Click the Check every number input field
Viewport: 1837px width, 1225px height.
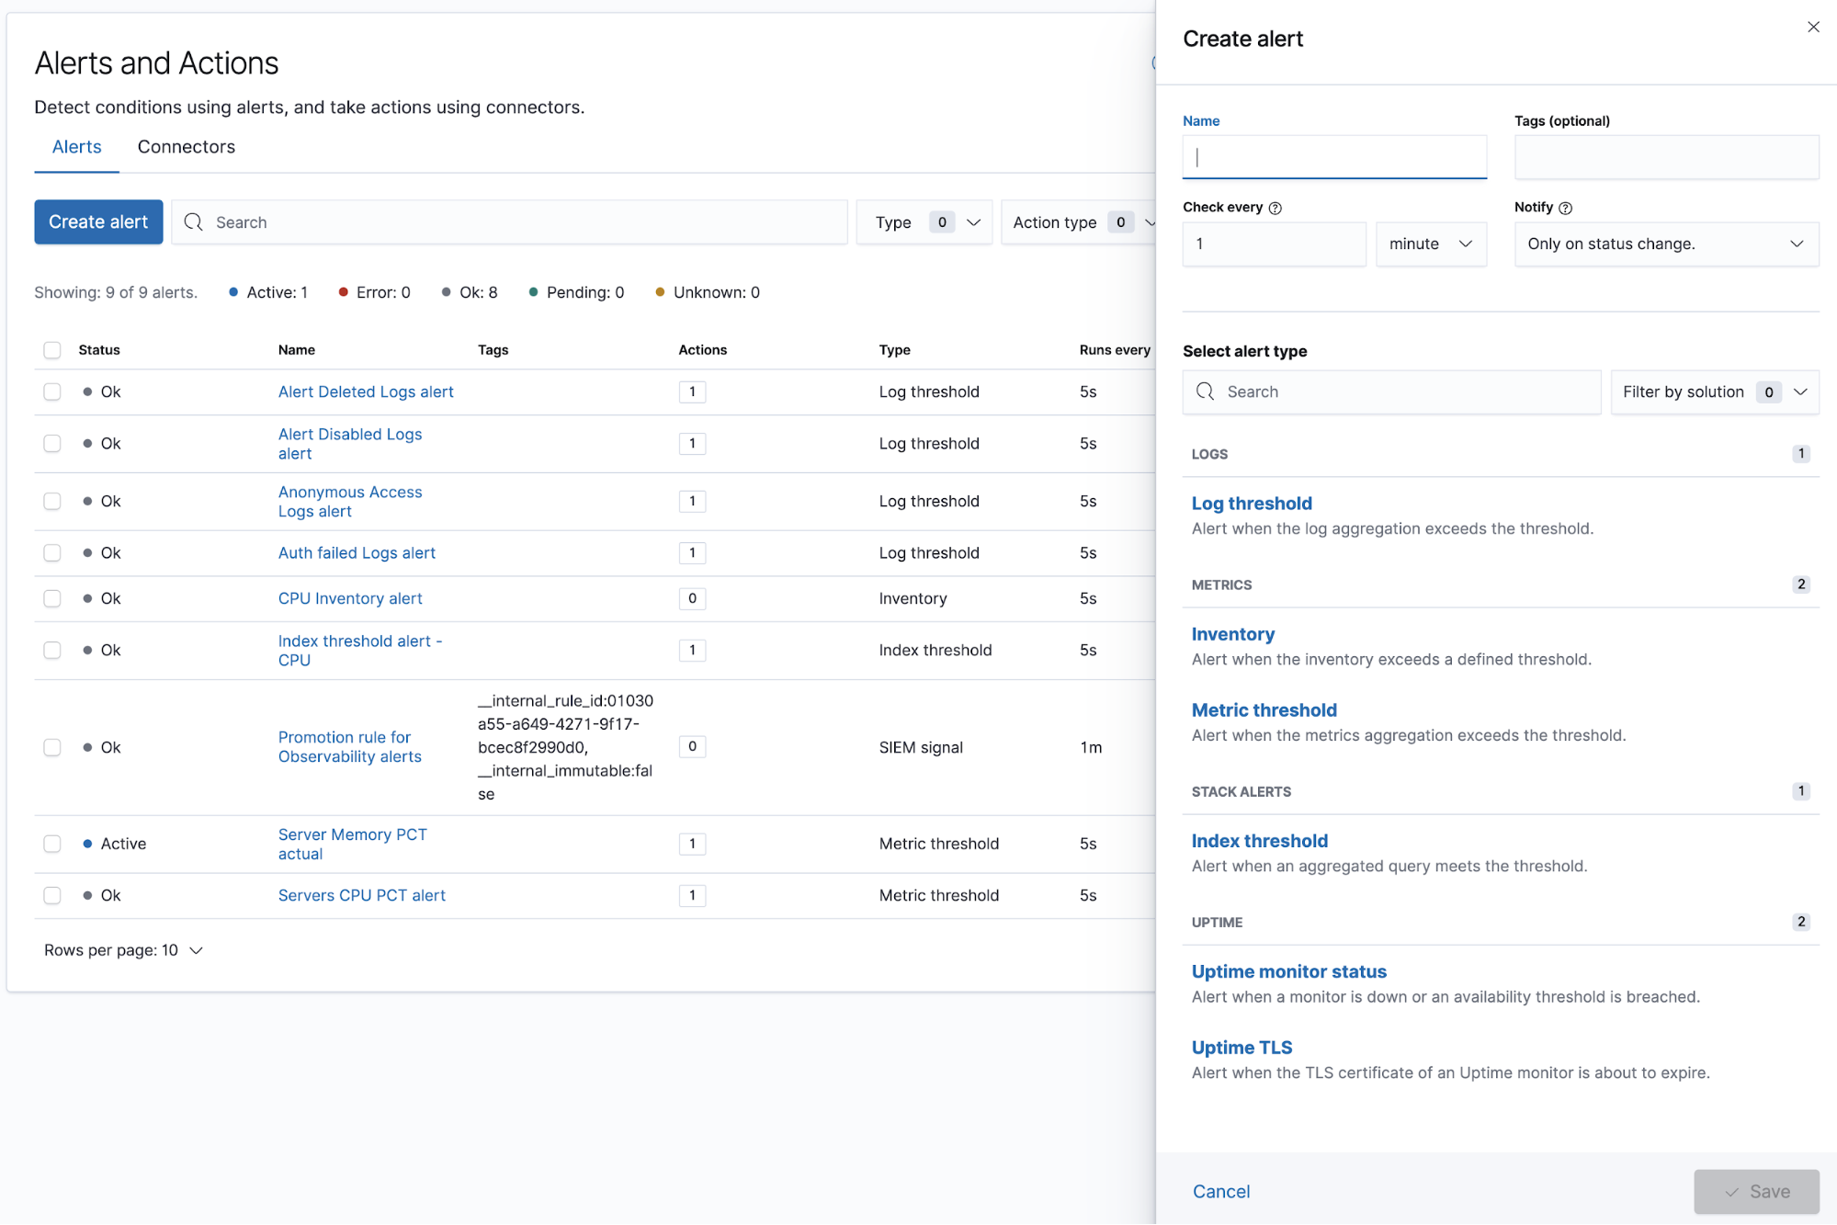coord(1273,244)
